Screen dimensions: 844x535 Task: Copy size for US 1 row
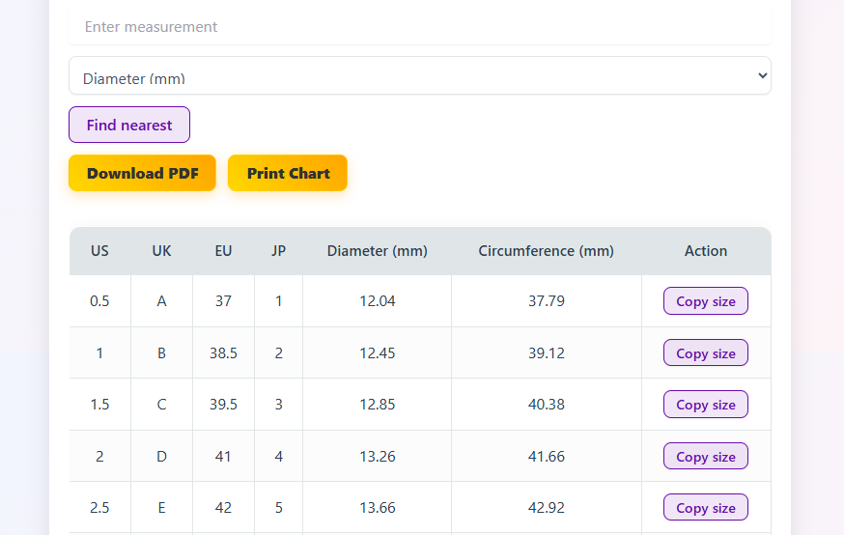point(705,353)
